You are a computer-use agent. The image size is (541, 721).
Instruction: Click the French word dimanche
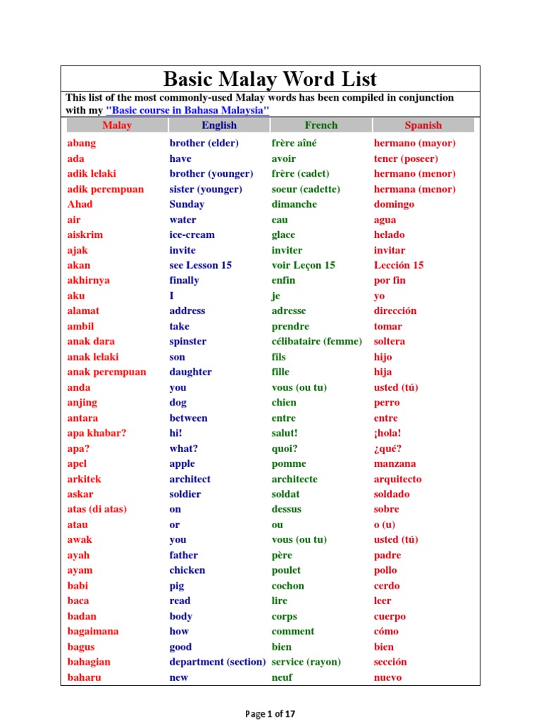294,204
